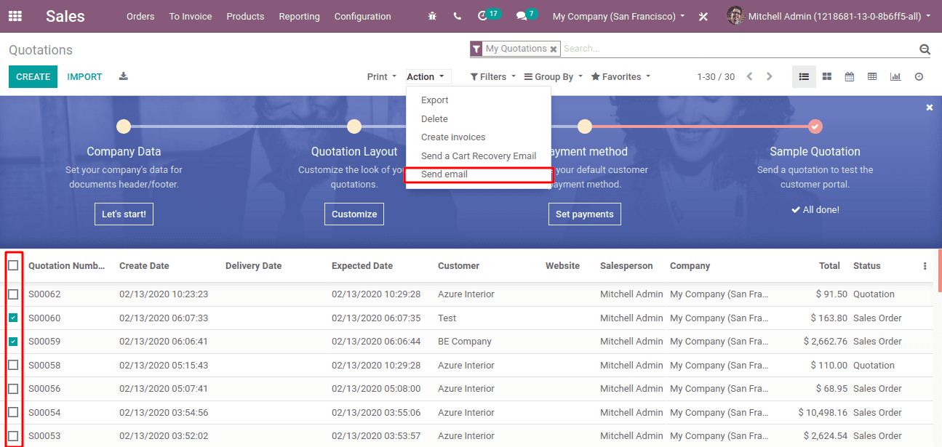Open the apps grid menu icon
The image size is (942, 447).
coord(15,16)
